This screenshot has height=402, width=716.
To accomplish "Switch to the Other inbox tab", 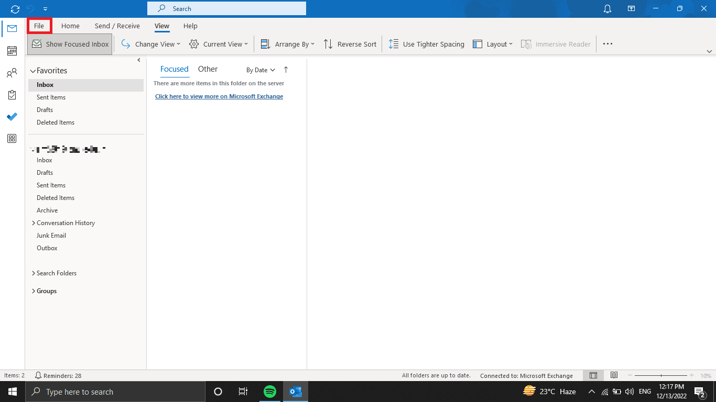I will 208,69.
